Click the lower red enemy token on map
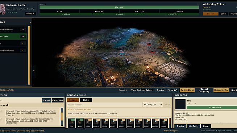Viewport: 237px width, 133px height. coord(153,52)
